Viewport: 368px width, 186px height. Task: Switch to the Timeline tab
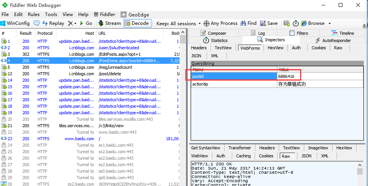coord(342,33)
